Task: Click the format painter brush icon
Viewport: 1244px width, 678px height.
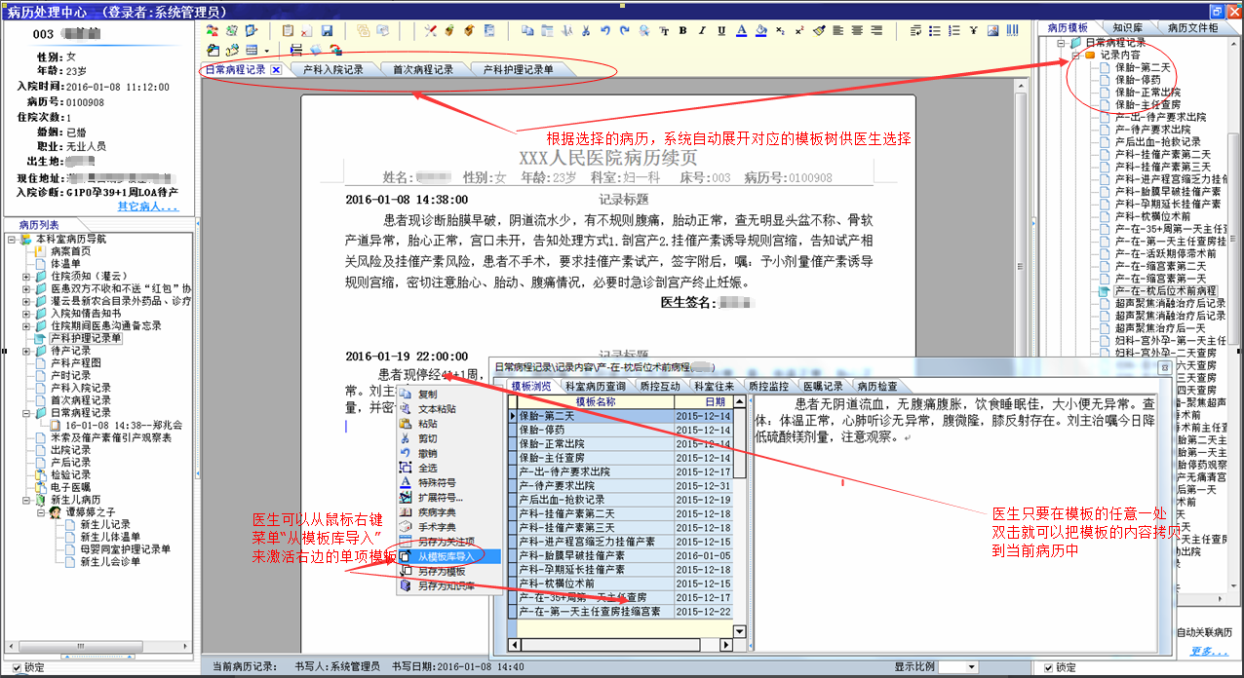Action: pyautogui.click(x=819, y=30)
